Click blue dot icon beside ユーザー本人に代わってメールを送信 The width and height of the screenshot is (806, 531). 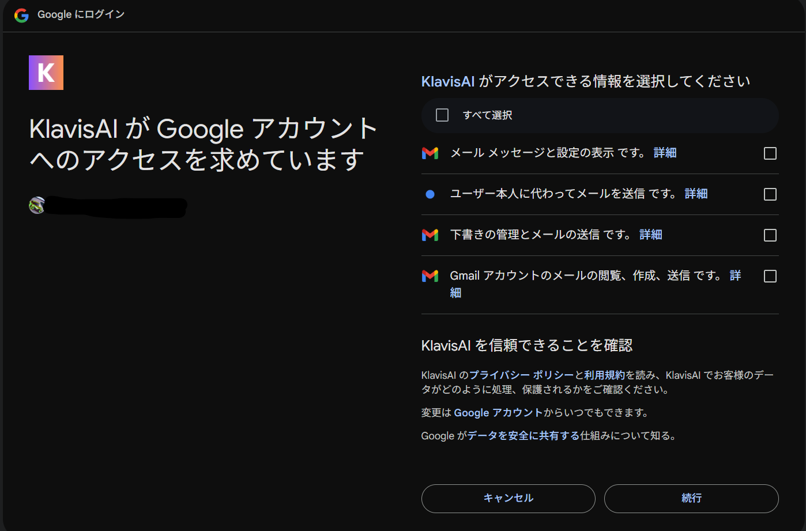click(430, 194)
